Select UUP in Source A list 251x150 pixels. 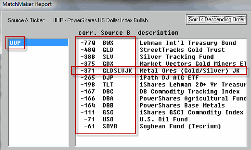[38, 43]
